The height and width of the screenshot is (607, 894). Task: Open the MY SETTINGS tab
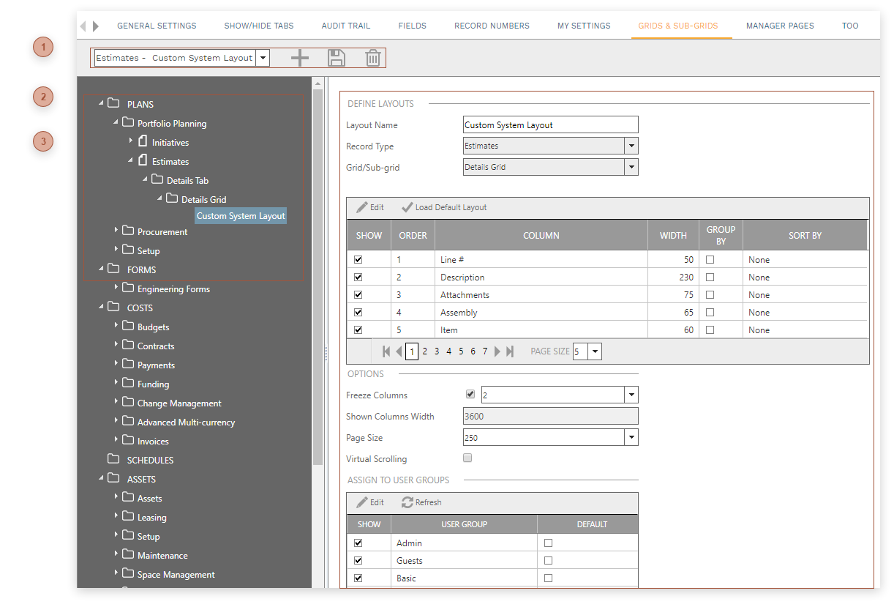pos(584,24)
